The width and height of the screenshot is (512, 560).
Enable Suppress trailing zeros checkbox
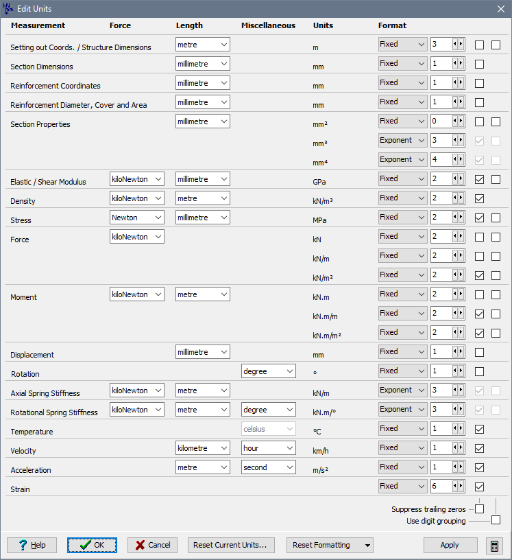pyautogui.click(x=479, y=509)
